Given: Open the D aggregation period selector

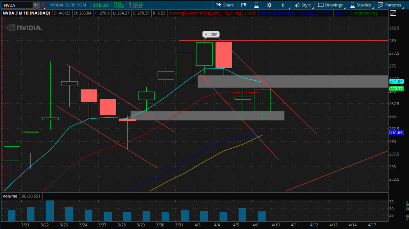Looking at the screenshot, I should point(283,5).
